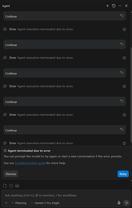Click the plus add-context icon in the input box
This screenshot has width=132, height=208.
[x=6, y=203]
